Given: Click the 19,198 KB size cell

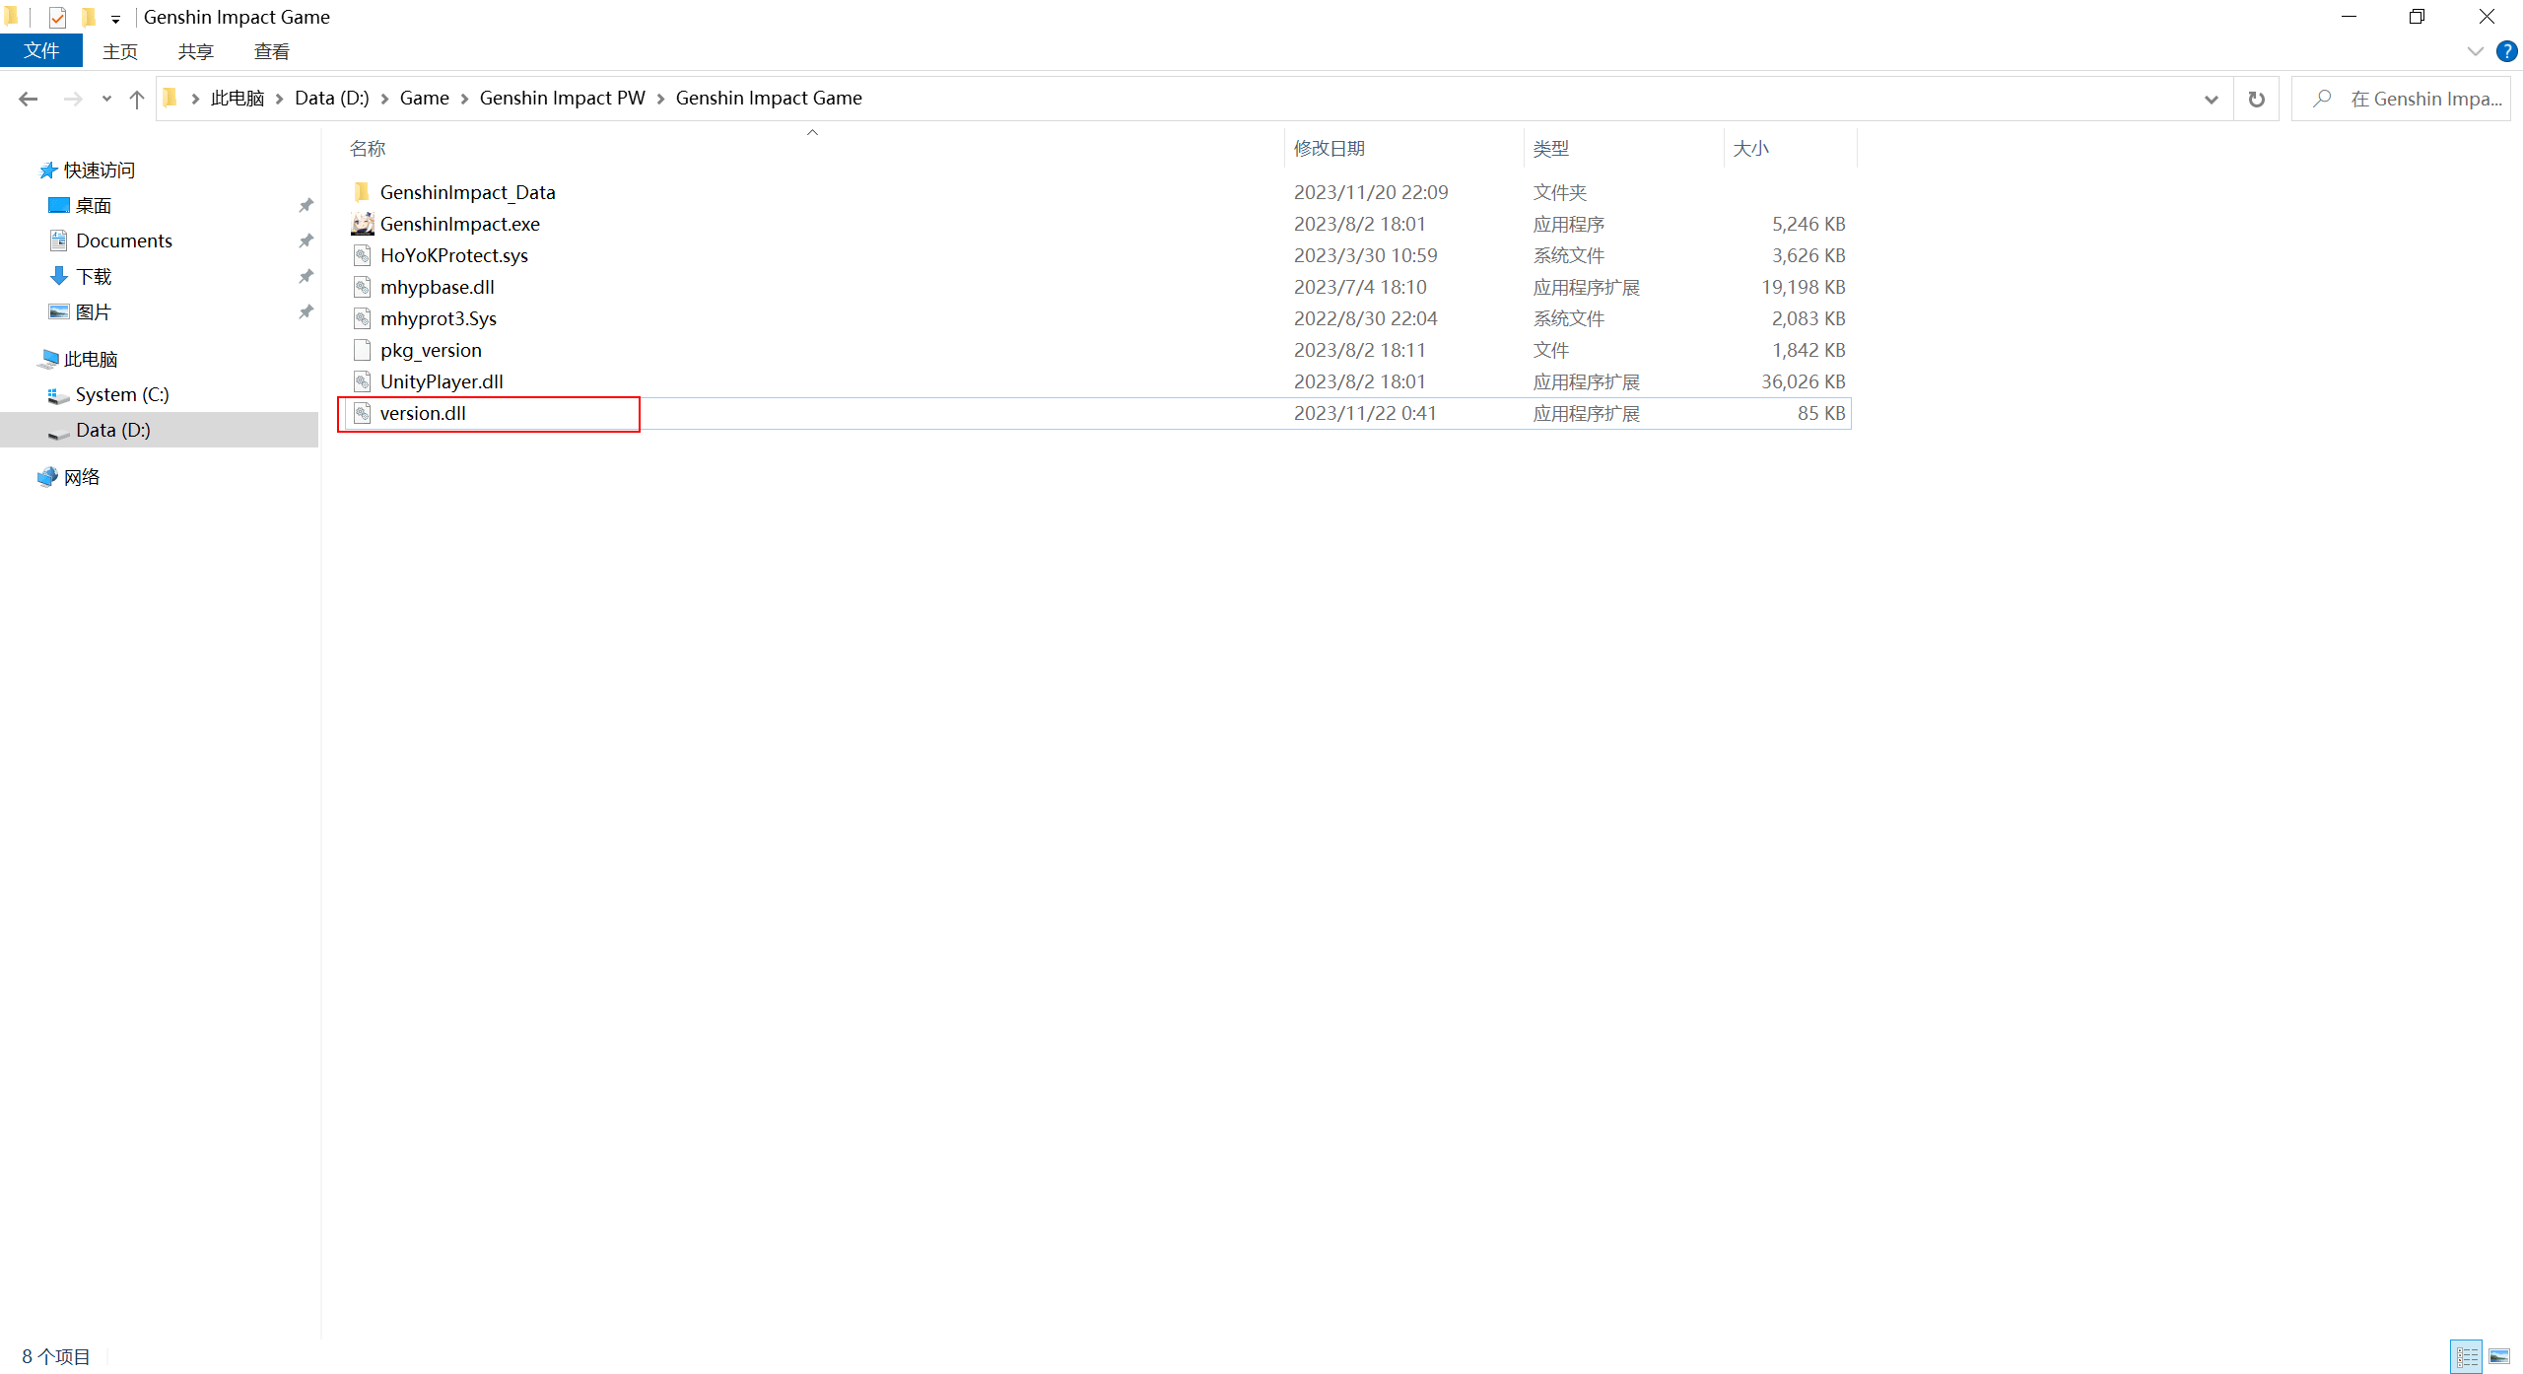Looking at the screenshot, I should tap(1803, 287).
